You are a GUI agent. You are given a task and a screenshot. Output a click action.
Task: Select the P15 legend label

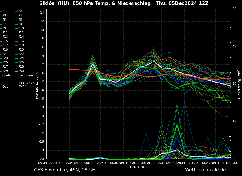click(x=5, y=41)
